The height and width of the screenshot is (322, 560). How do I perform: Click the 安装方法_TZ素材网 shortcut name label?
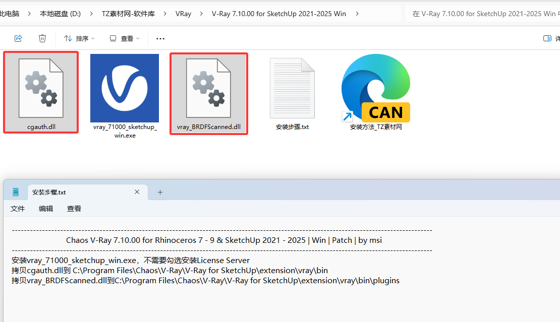click(376, 127)
